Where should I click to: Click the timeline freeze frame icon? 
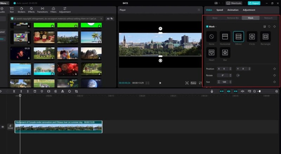pos(48,91)
